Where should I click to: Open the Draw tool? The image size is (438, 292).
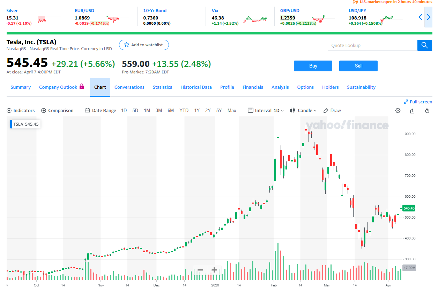332,111
